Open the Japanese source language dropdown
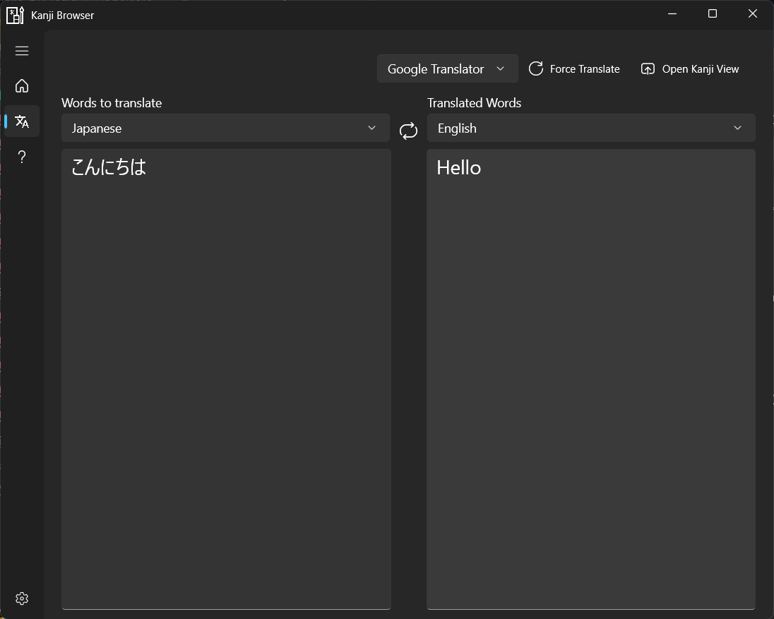This screenshot has width=774, height=619. (x=225, y=128)
